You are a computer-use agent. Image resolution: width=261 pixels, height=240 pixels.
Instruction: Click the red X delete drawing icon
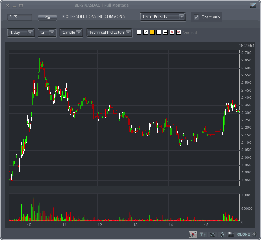(172, 32)
